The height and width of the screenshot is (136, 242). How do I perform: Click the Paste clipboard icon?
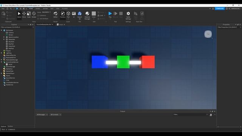point(3,15)
